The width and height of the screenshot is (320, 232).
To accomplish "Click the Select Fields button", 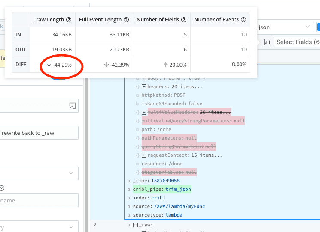I will coord(297,42).
